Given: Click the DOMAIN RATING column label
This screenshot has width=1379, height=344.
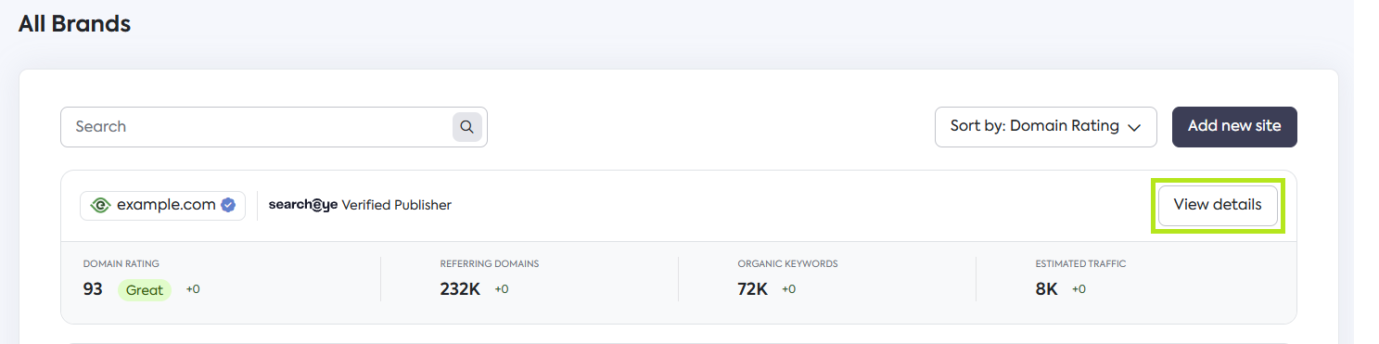Looking at the screenshot, I should (x=121, y=264).
